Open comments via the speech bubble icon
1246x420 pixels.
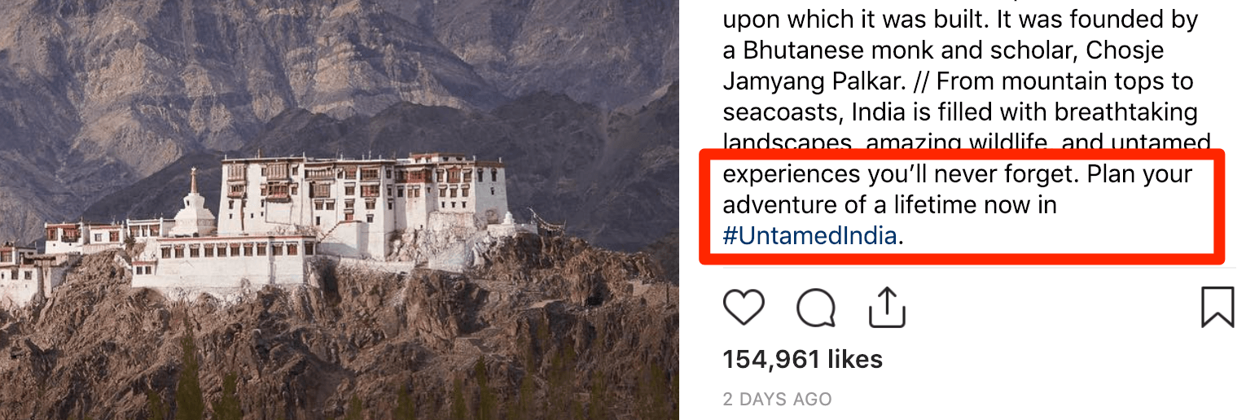pyautogui.click(x=815, y=308)
